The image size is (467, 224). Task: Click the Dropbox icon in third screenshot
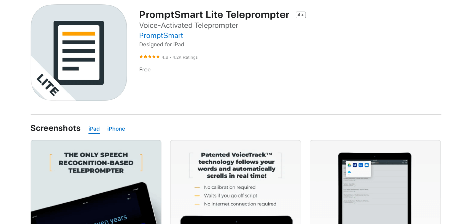(x=355, y=165)
